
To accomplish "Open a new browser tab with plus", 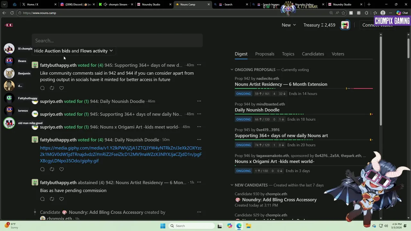I will 369,4.
